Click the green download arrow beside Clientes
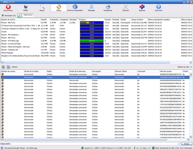 3,67
